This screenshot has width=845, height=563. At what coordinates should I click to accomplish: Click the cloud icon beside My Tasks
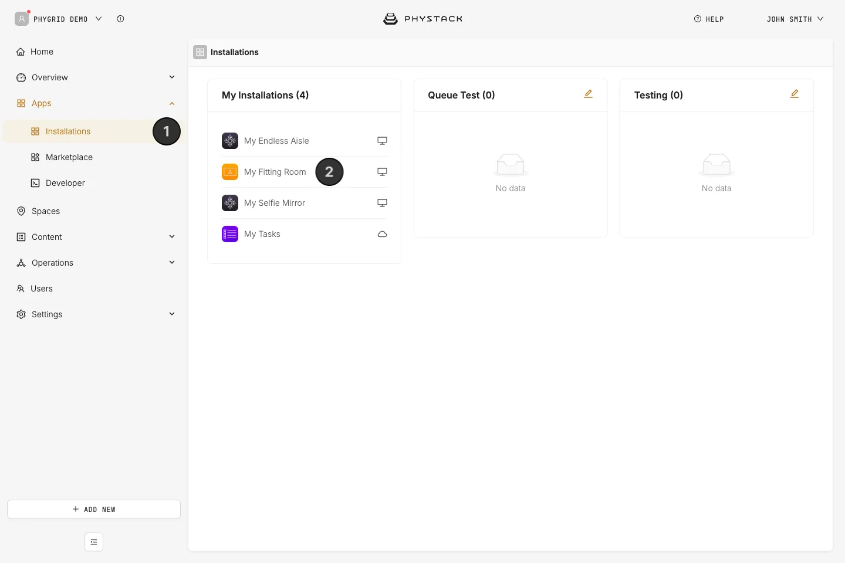382,234
